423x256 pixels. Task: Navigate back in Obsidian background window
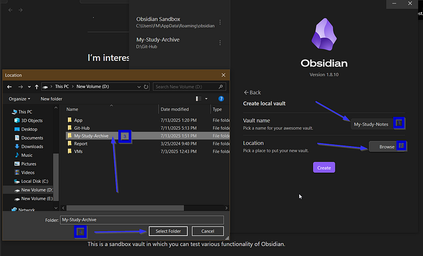pos(10,10)
